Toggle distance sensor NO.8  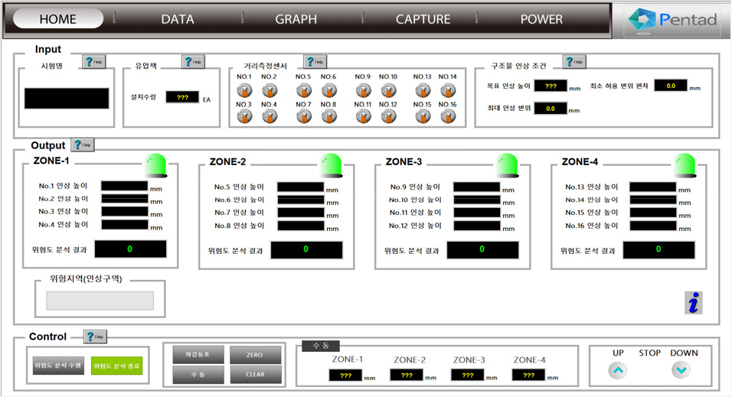[x=328, y=117]
